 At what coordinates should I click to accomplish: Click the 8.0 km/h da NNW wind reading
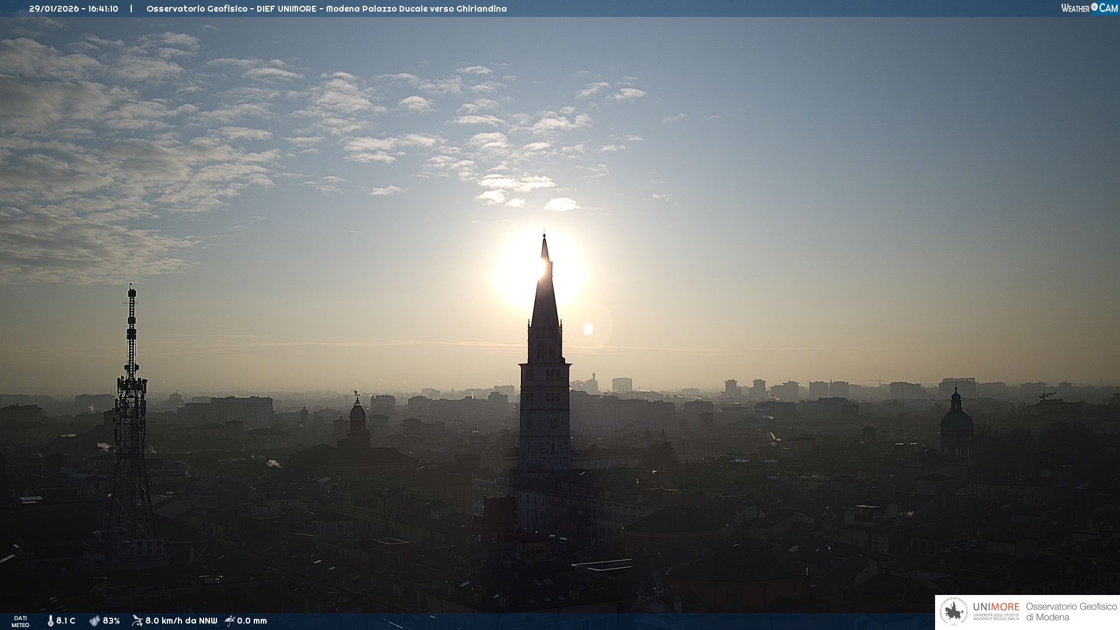[x=181, y=621]
